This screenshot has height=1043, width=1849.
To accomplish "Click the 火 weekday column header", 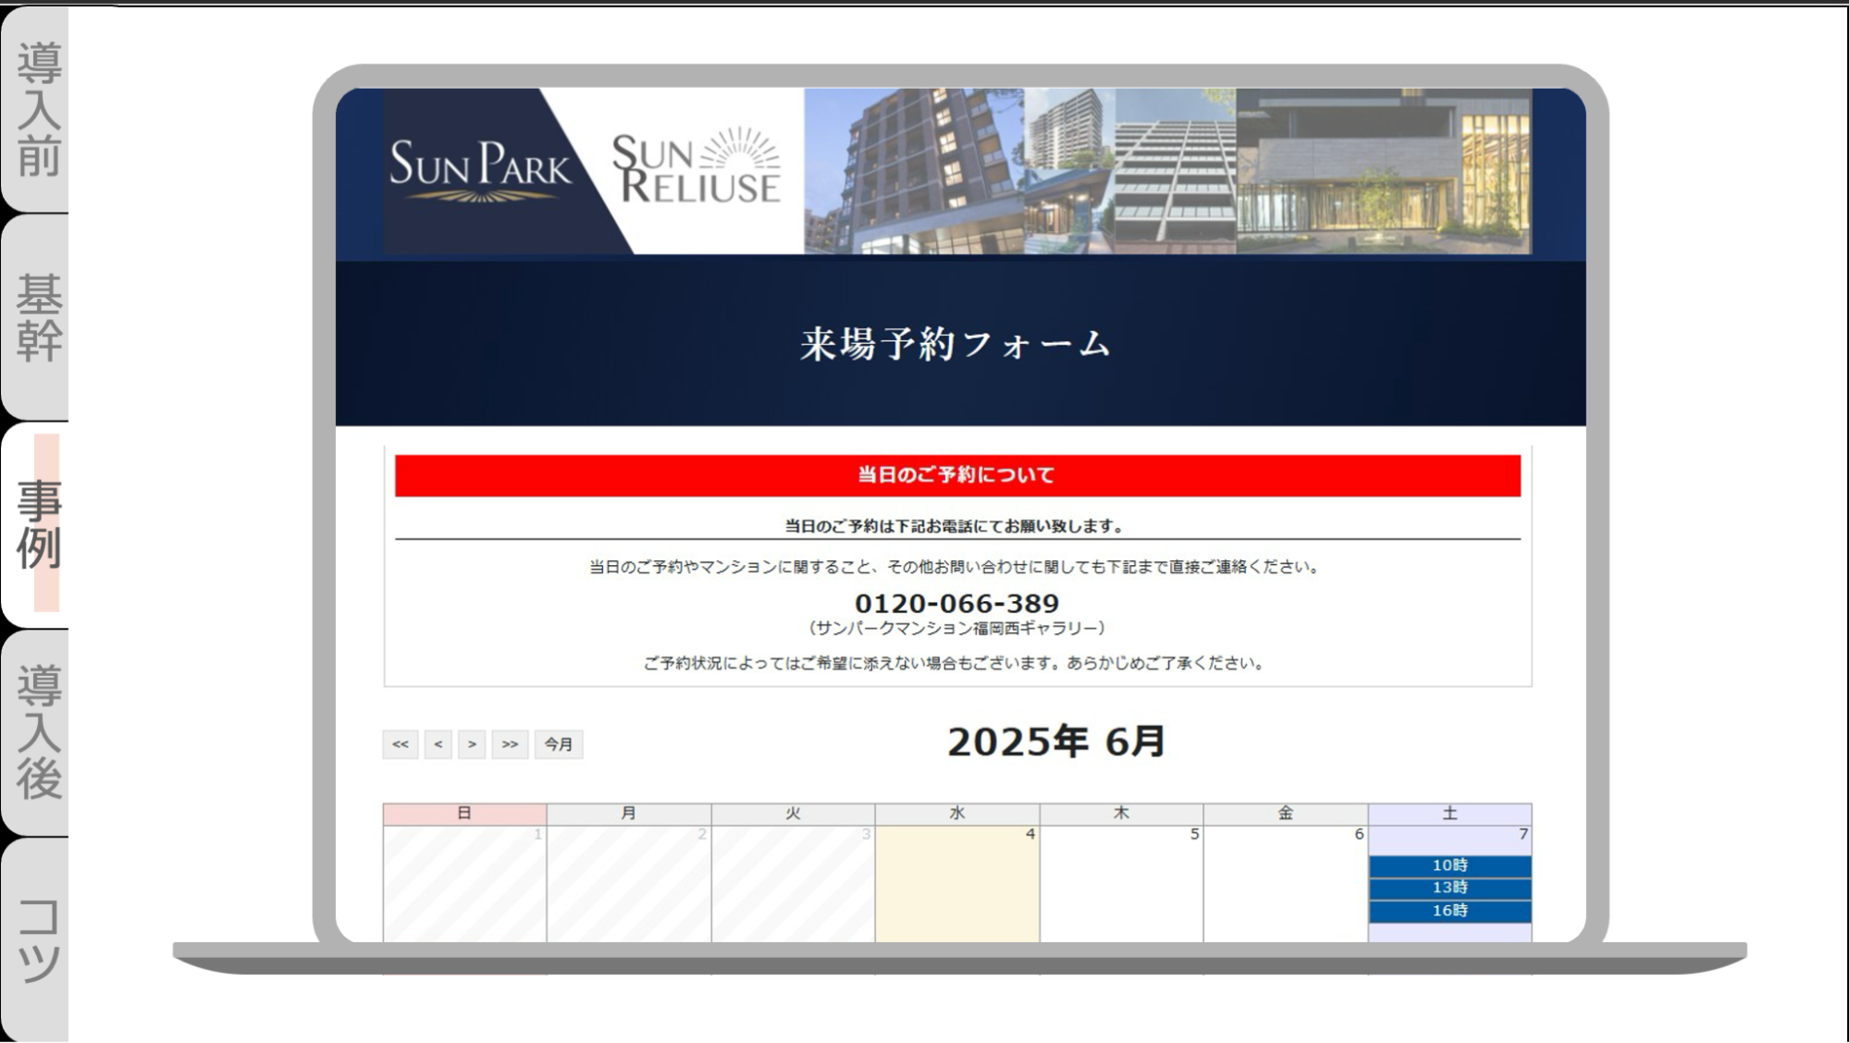I will pos(793,814).
